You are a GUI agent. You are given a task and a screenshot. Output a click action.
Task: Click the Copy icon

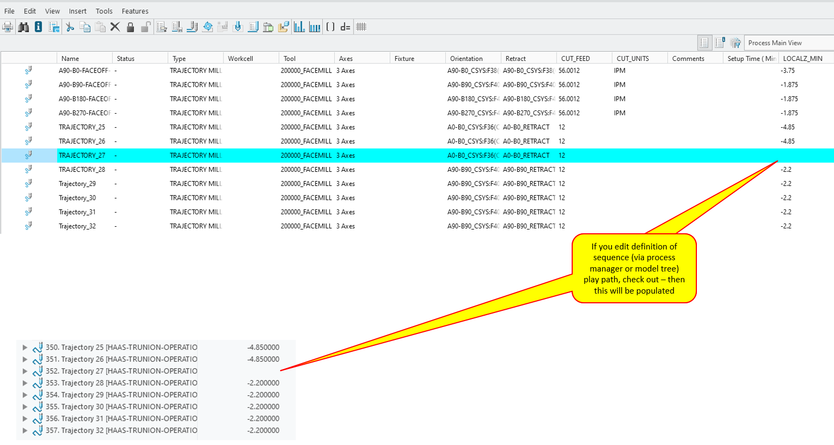85,26
